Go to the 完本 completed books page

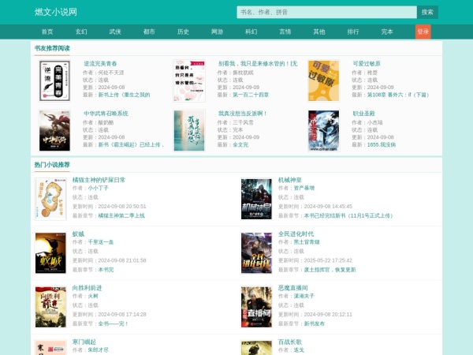click(387, 32)
